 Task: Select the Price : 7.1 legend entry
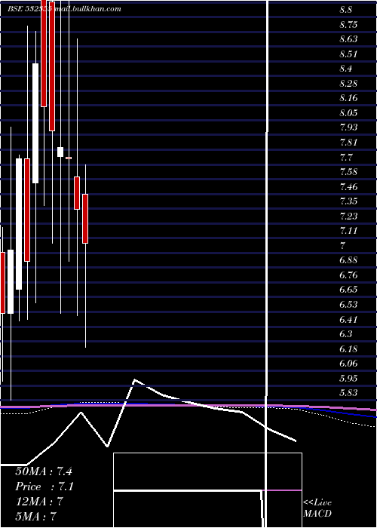[x=44, y=487]
